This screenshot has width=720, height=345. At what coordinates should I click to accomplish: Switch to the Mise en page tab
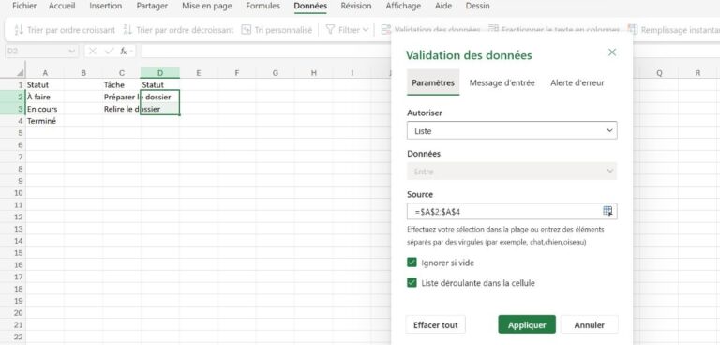tap(206, 6)
